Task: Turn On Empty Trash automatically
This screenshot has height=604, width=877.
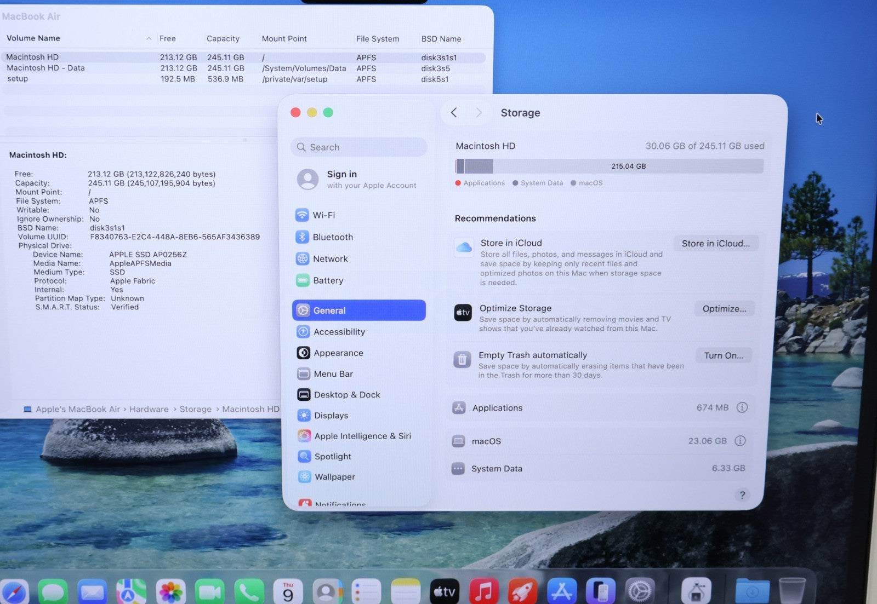Action: pyautogui.click(x=724, y=355)
